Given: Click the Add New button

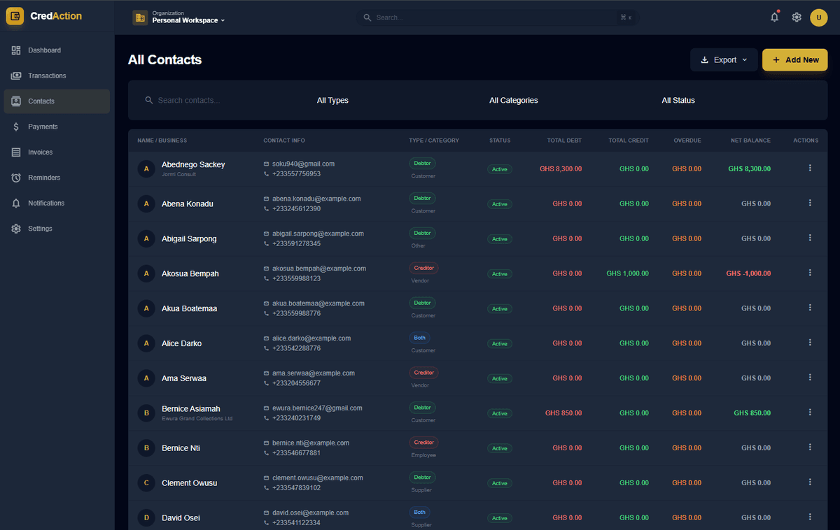Looking at the screenshot, I should coord(794,60).
